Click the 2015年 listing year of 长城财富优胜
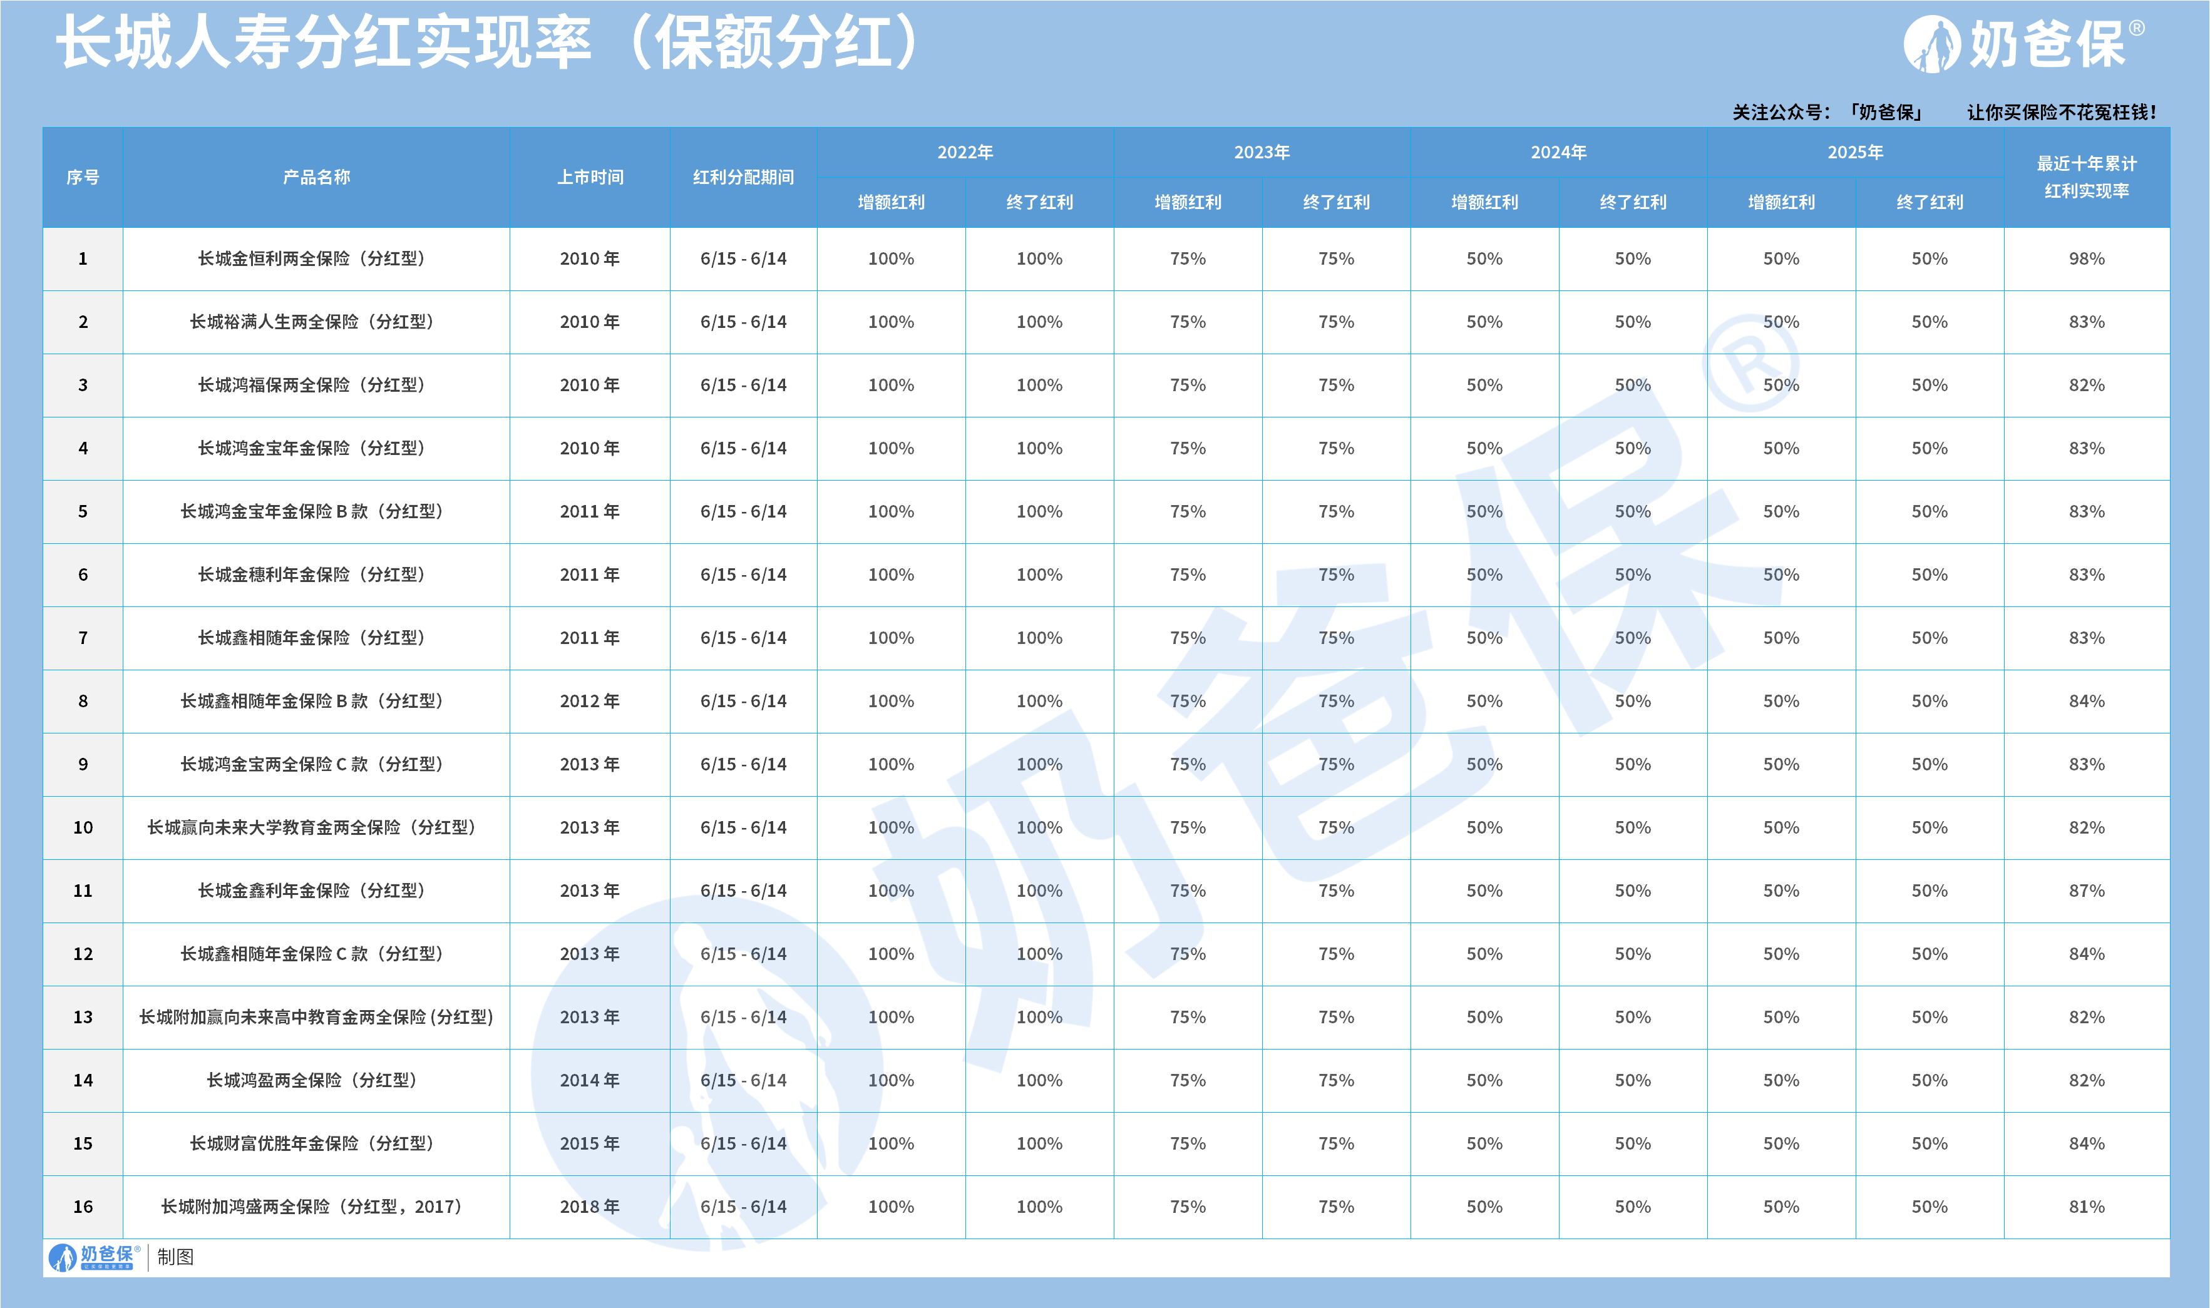This screenshot has width=2210, height=1308. (590, 1143)
